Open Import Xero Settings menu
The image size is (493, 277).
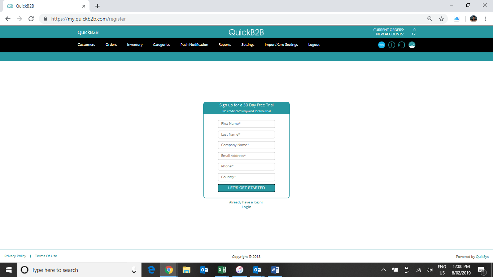tap(281, 45)
